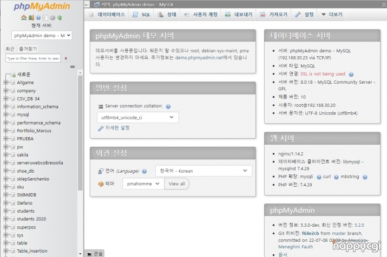Click scroll down arrow of navigation tree
Screen dimensions: 387x257
pos(80,254)
